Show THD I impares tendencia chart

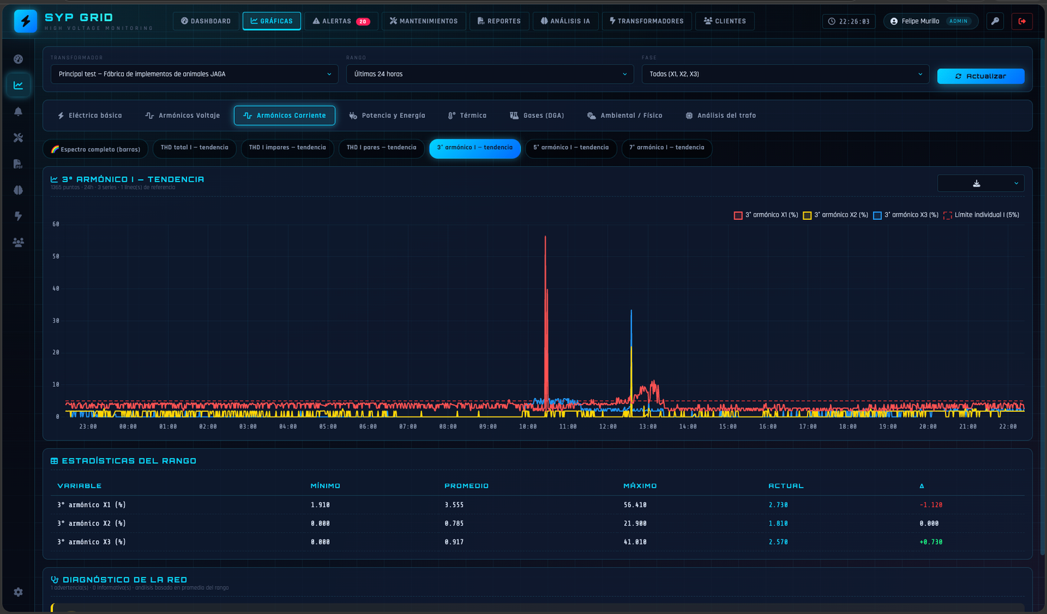(287, 148)
